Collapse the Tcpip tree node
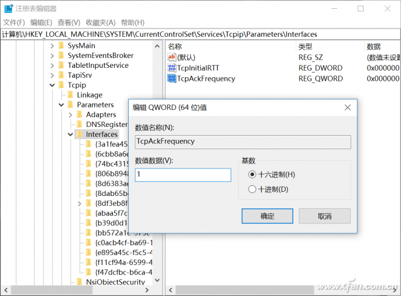This screenshot has height=296, width=401. tap(52, 85)
